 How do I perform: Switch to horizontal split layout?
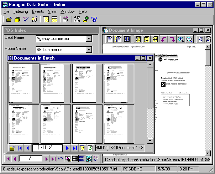pos(54,20)
